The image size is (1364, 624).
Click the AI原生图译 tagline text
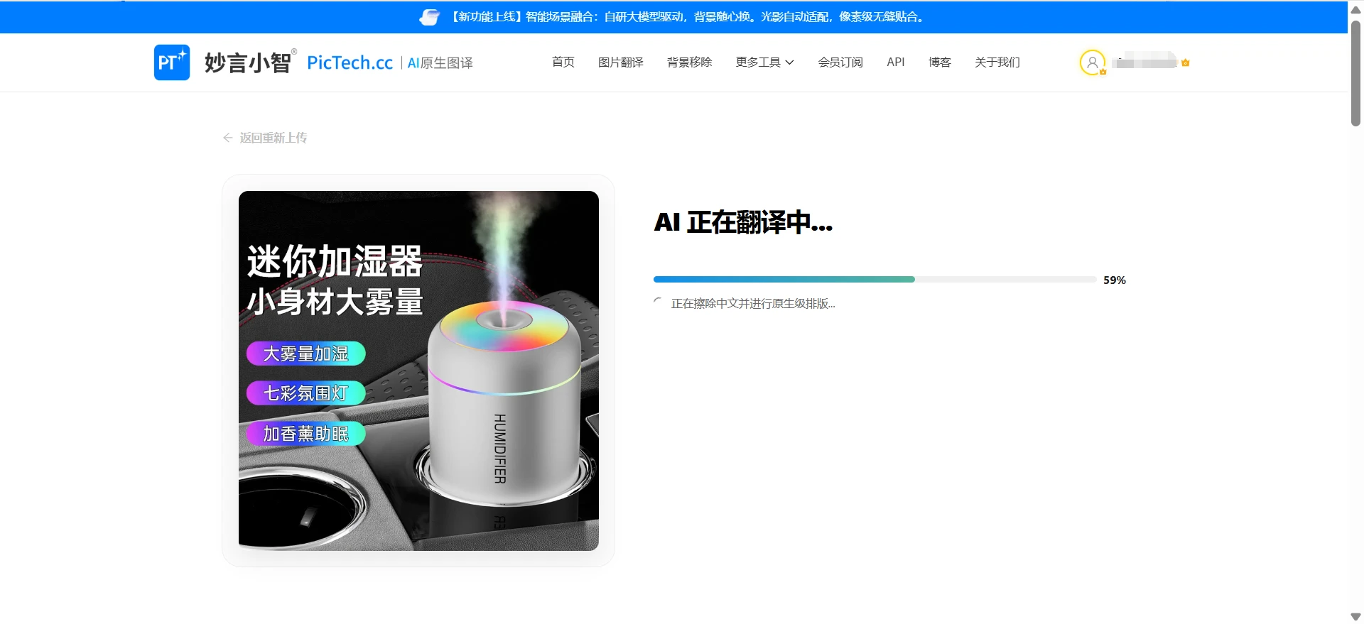click(440, 63)
